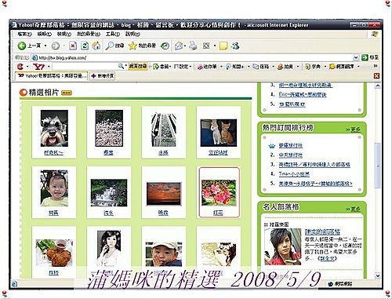
Task: Open the sunset photo thumbnail
Action: (164, 194)
